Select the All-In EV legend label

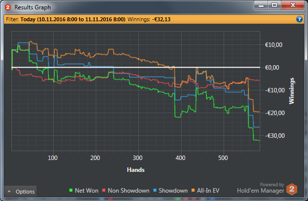point(208,191)
